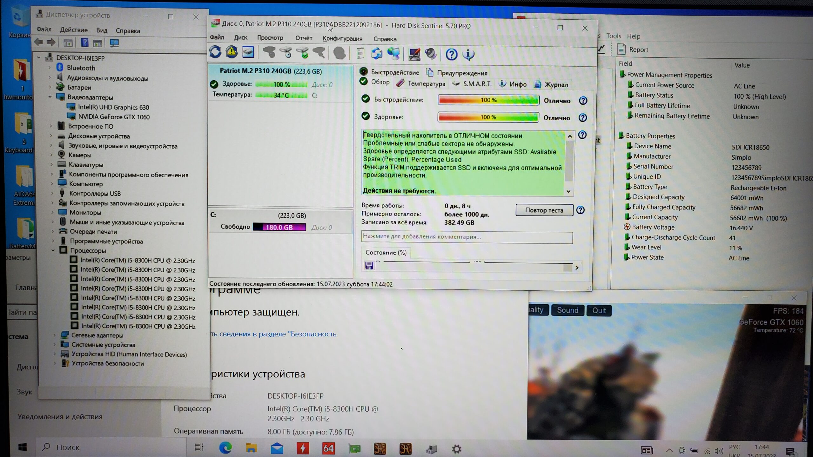Click the Sound button in benchmark window

click(x=567, y=310)
